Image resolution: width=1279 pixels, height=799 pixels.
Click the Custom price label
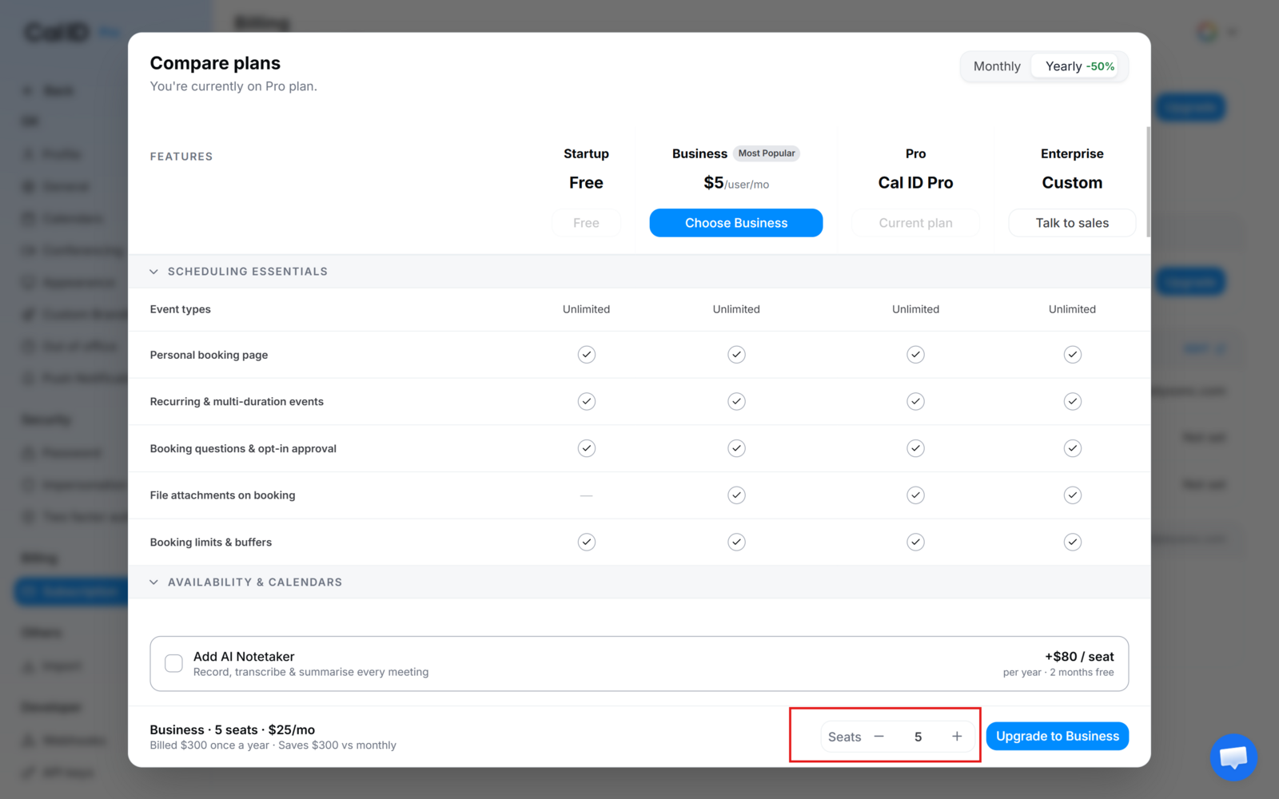click(1072, 183)
